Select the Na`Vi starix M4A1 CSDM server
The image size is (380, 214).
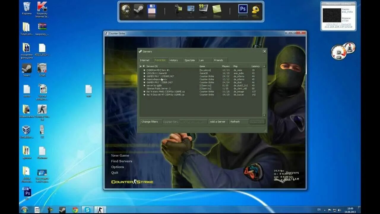point(201,92)
